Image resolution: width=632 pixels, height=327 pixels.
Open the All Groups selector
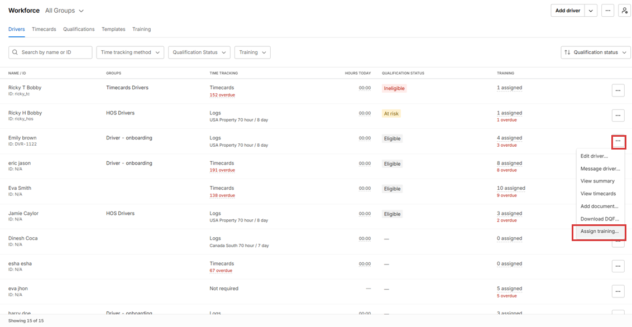[64, 11]
